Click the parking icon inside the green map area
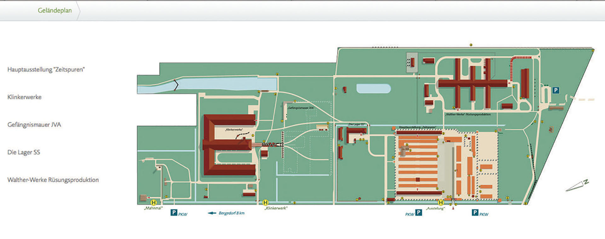The image size is (605, 239). (x=556, y=90)
